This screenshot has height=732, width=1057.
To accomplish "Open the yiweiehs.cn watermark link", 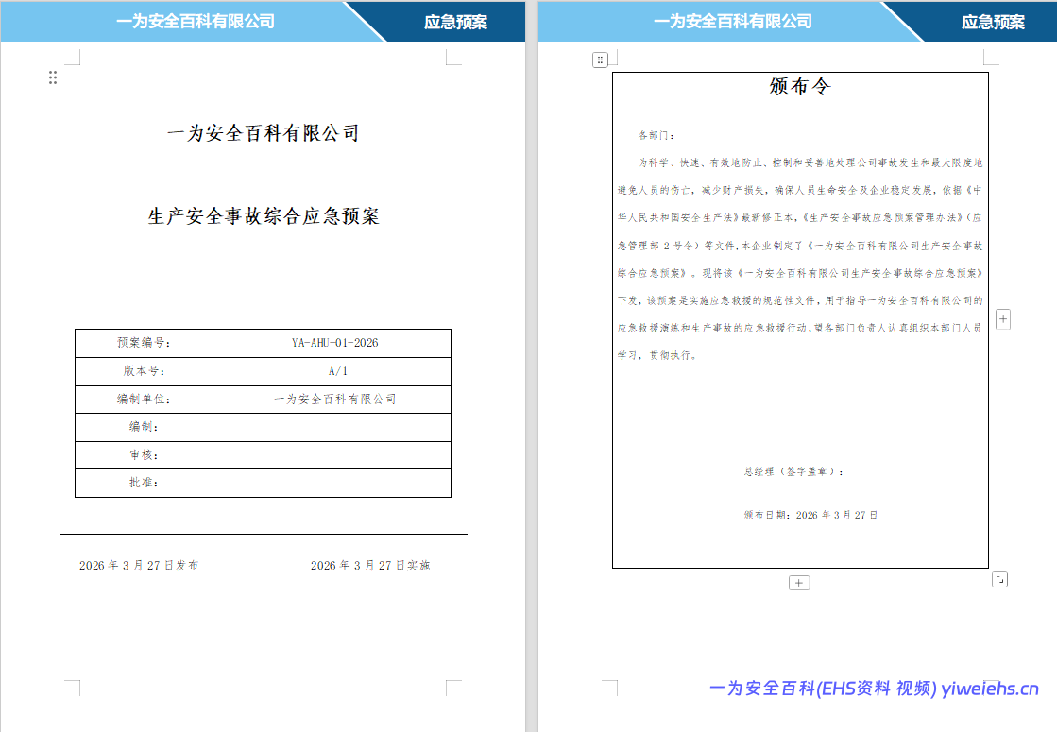I will click(874, 689).
